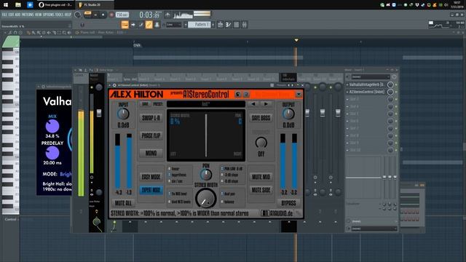Open the snap Line dropdown in toolbar

click(x=174, y=25)
